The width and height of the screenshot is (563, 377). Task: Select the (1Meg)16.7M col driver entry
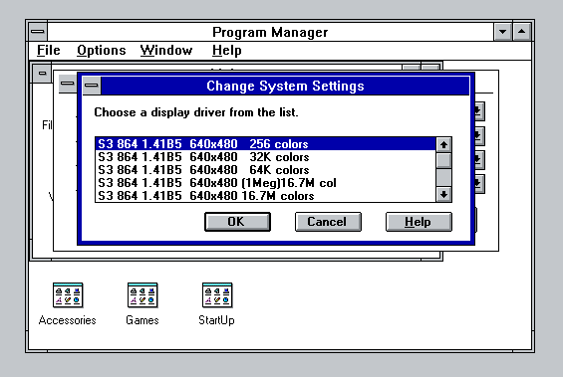266,183
